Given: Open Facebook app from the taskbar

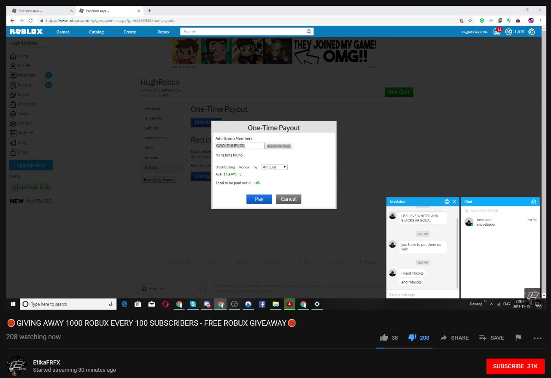Looking at the screenshot, I should click(x=262, y=304).
